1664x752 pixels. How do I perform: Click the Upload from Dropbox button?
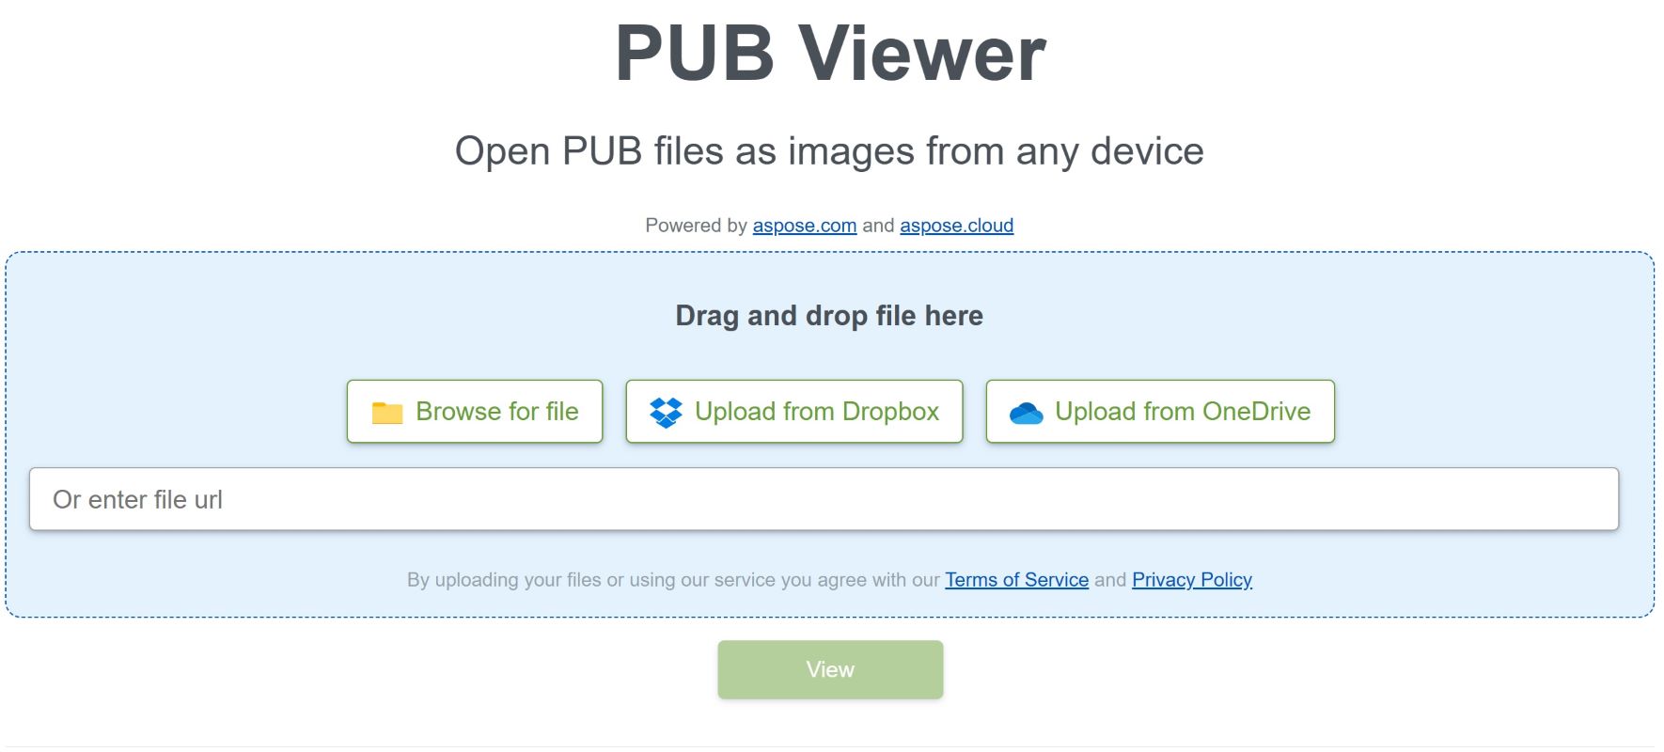[x=794, y=411]
